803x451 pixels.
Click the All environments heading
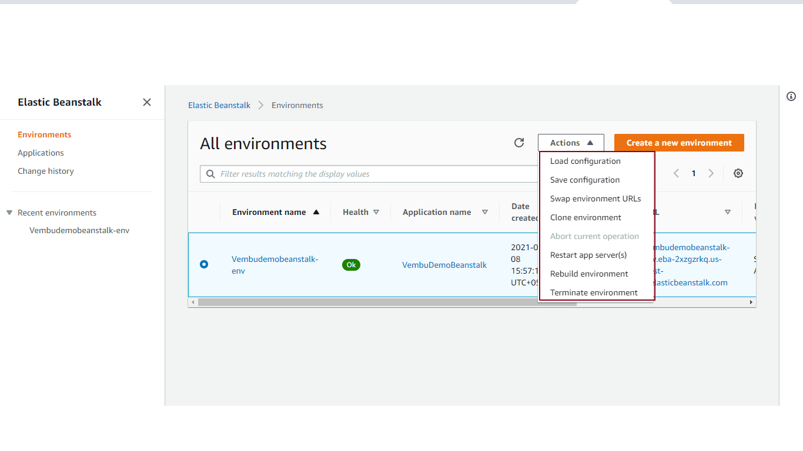click(x=263, y=144)
